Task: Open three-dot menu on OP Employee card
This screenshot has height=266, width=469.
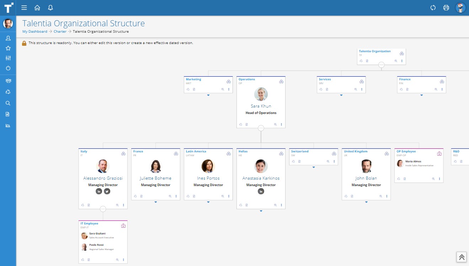Action: [439, 179]
